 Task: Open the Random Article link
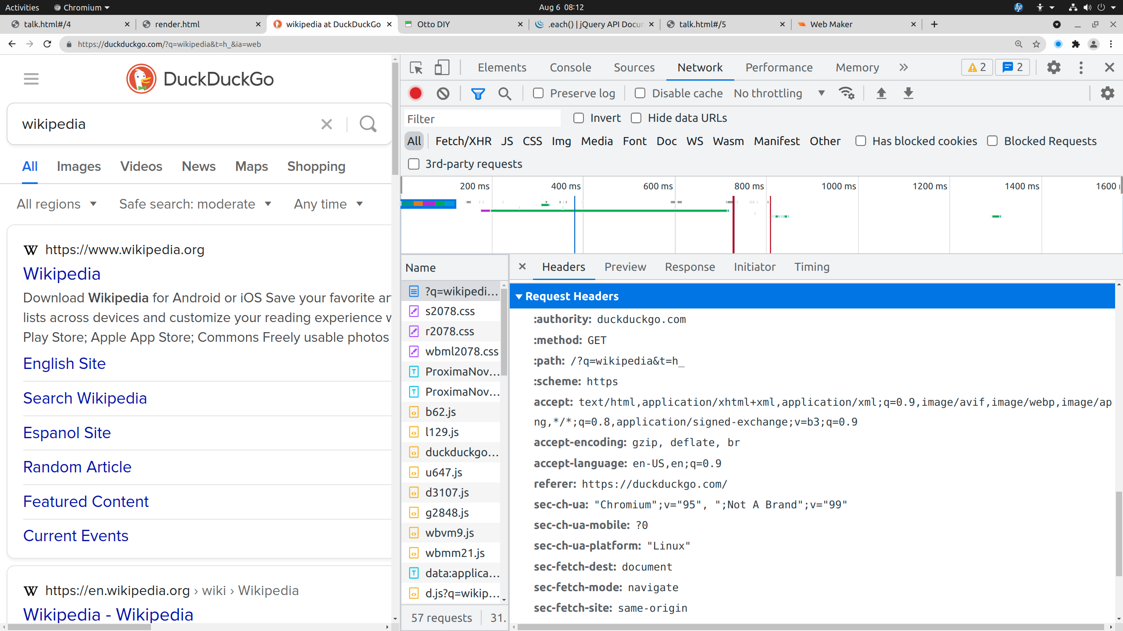(x=77, y=467)
